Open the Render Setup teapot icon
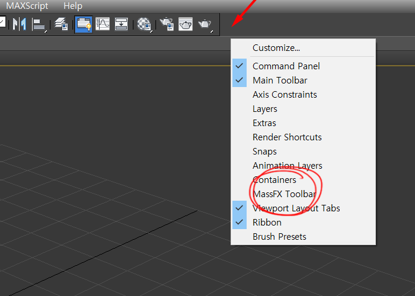Image resolution: width=415 pixels, height=296 pixels. pos(167,24)
